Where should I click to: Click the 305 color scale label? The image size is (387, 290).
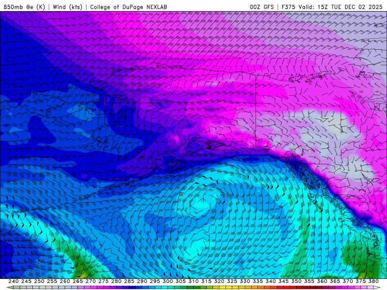(x=180, y=281)
